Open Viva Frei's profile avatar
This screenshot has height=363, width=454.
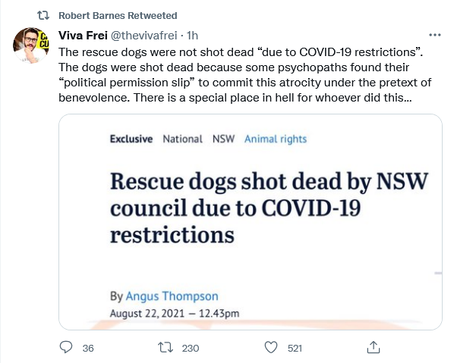click(31, 45)
